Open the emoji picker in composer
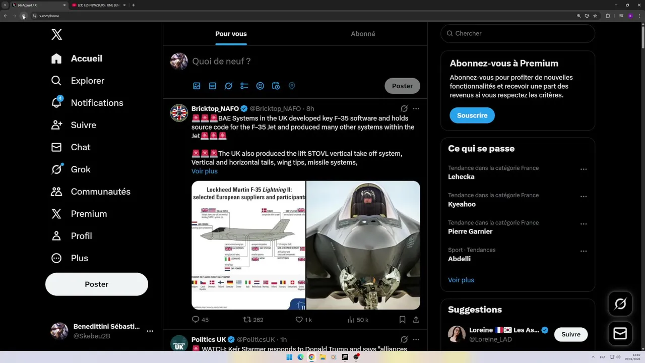The image size is (645, 363). coord(260,86)
